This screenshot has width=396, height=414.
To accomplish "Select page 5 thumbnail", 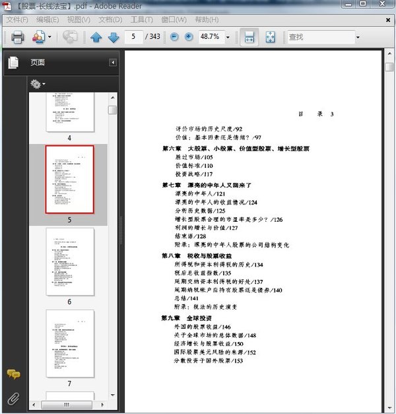I will [x=70, y=180].
